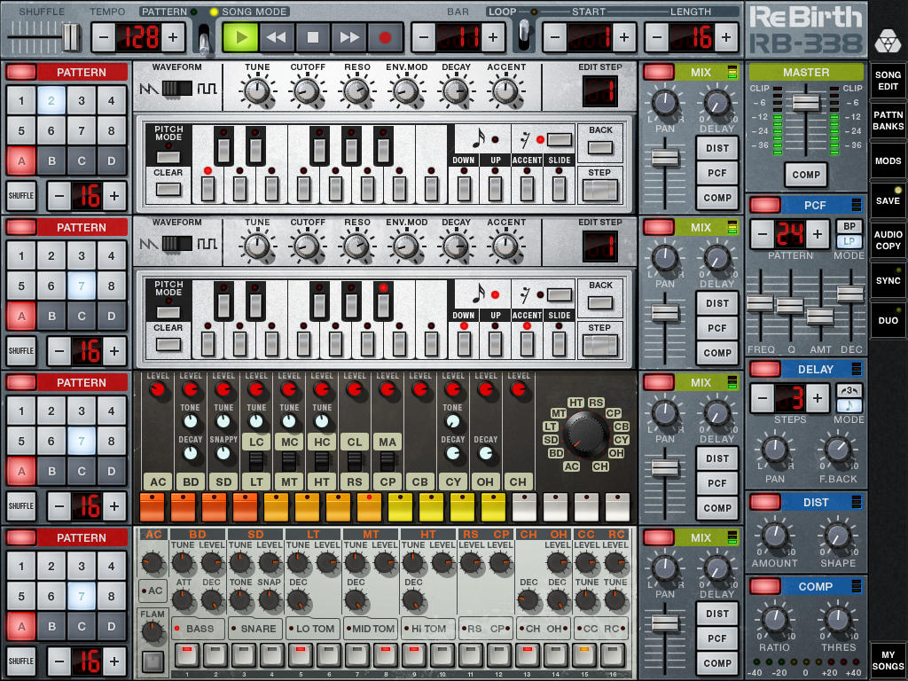
Task: Toggle waveform switch on first synth
Action: 176,88
